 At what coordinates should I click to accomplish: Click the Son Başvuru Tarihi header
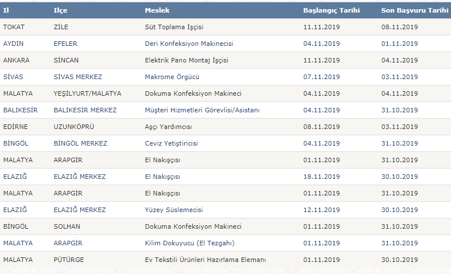coord(415,10)
